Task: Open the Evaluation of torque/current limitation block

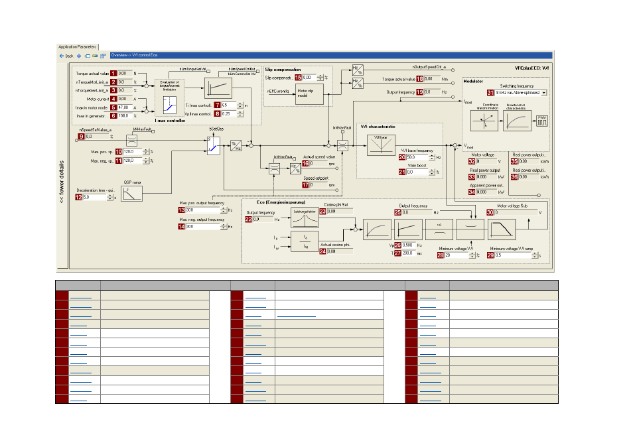Action: coord(170,97)
